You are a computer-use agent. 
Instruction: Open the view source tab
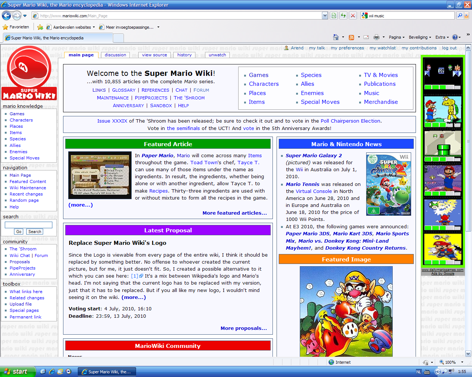[x=154, y=55]
